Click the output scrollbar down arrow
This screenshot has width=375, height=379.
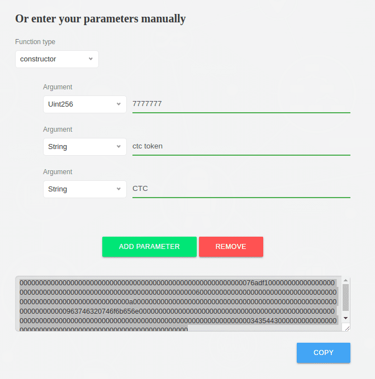tap(345, 318)
